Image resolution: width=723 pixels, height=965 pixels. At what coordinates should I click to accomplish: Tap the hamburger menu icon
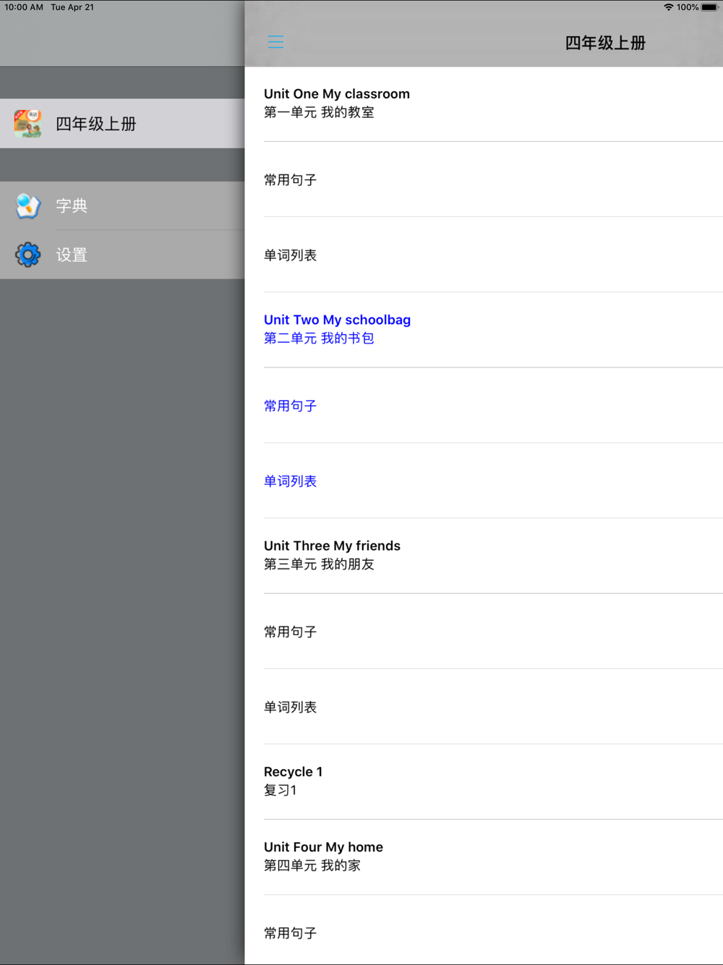pos(275,42)
